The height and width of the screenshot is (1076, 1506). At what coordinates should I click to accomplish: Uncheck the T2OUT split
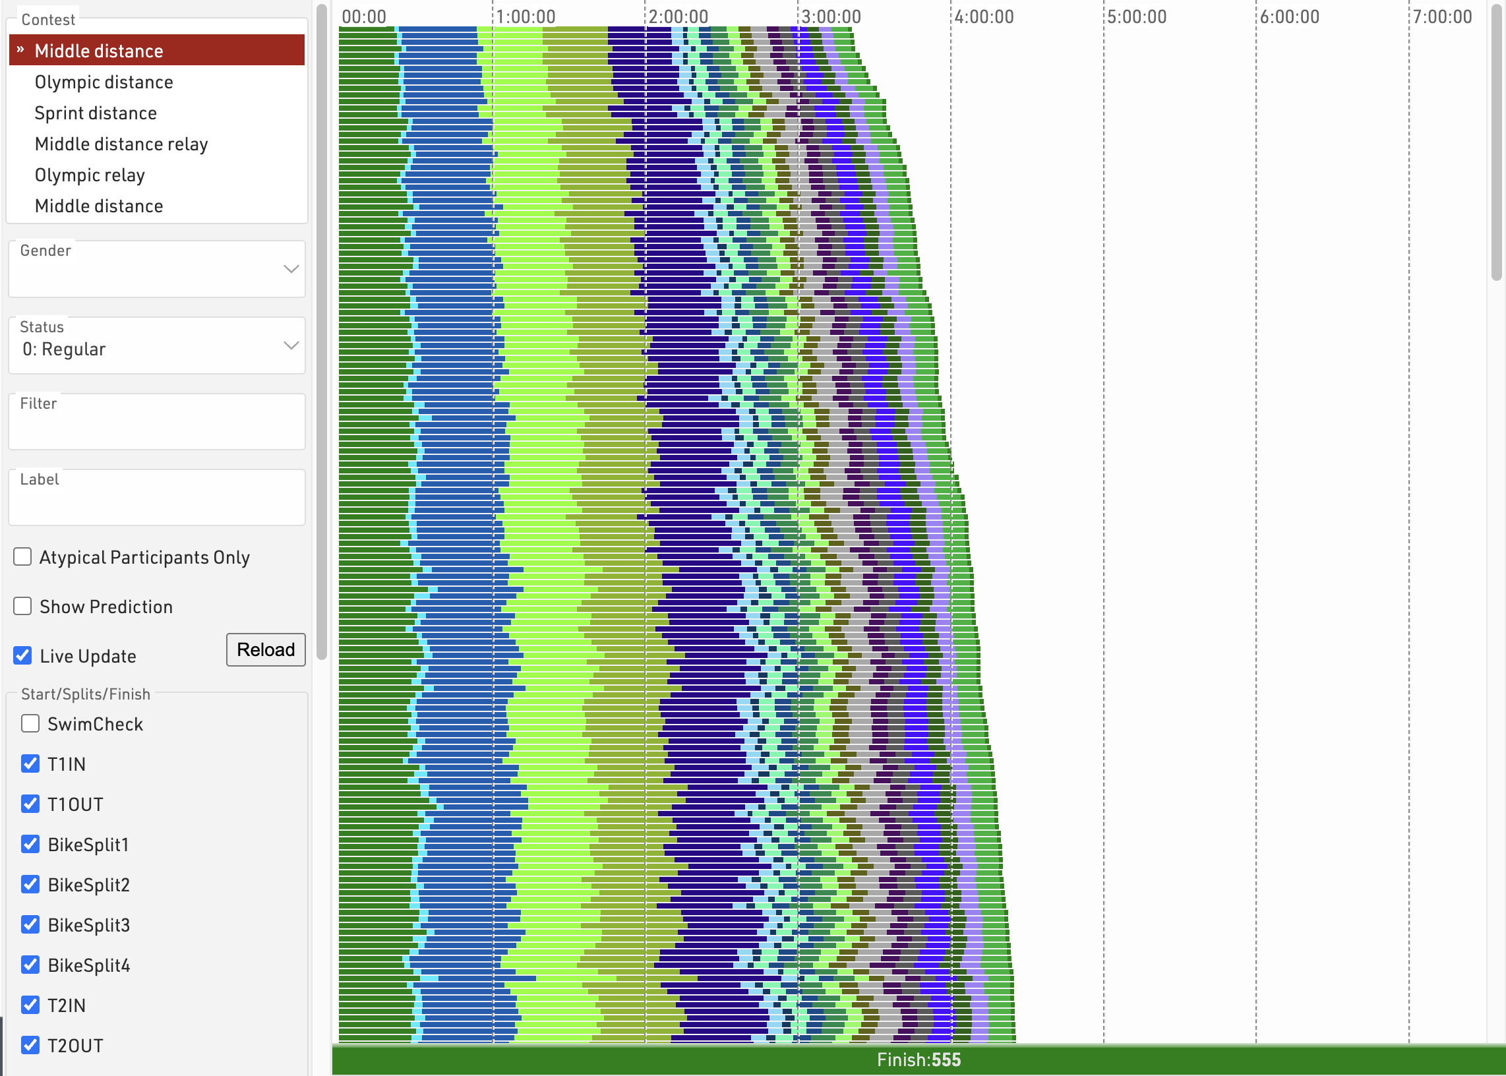30,1045
